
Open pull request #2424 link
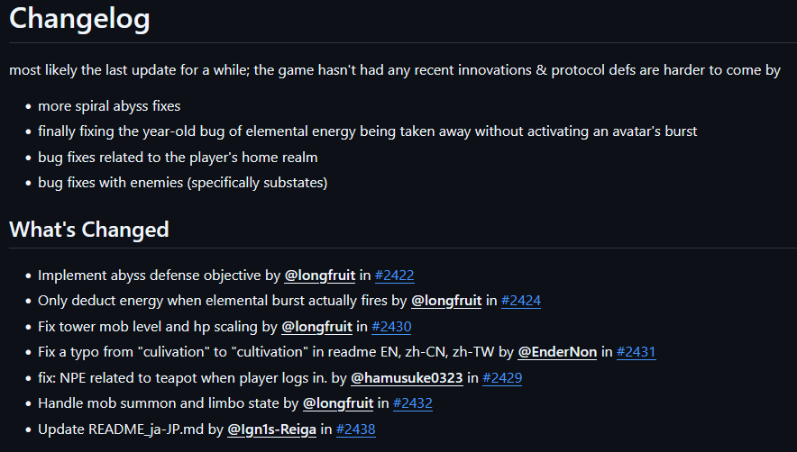point(521,301)
